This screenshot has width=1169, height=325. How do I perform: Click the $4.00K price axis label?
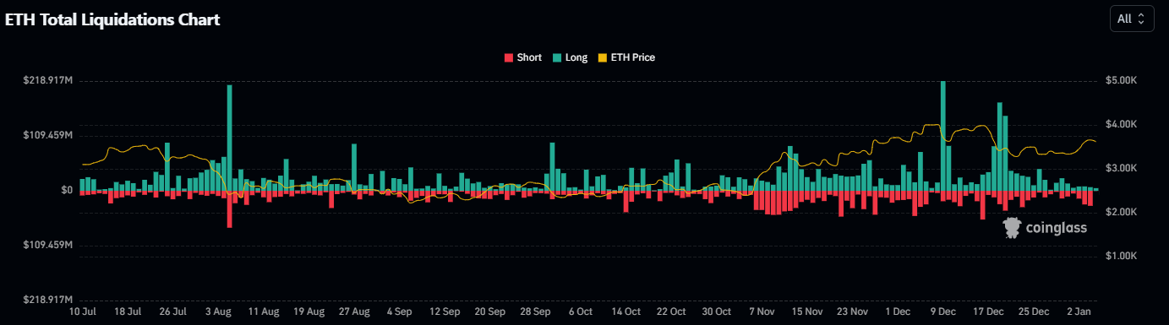(1121, 124)
